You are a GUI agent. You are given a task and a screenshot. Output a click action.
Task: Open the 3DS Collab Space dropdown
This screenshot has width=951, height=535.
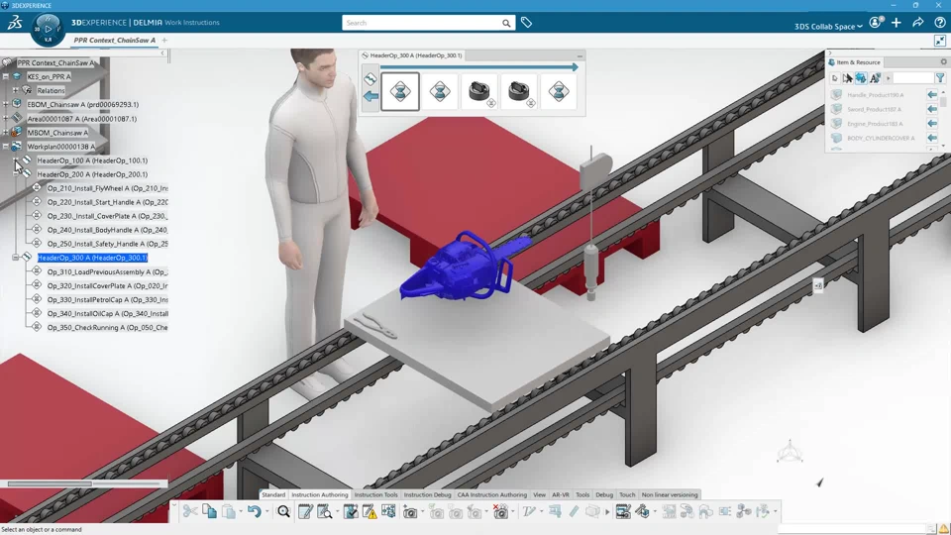pos(828,26)
